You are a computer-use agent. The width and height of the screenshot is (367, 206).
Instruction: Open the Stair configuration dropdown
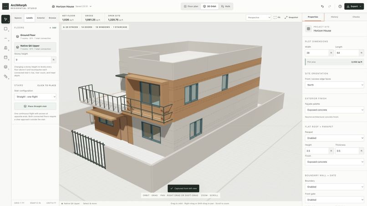[35, 97]
